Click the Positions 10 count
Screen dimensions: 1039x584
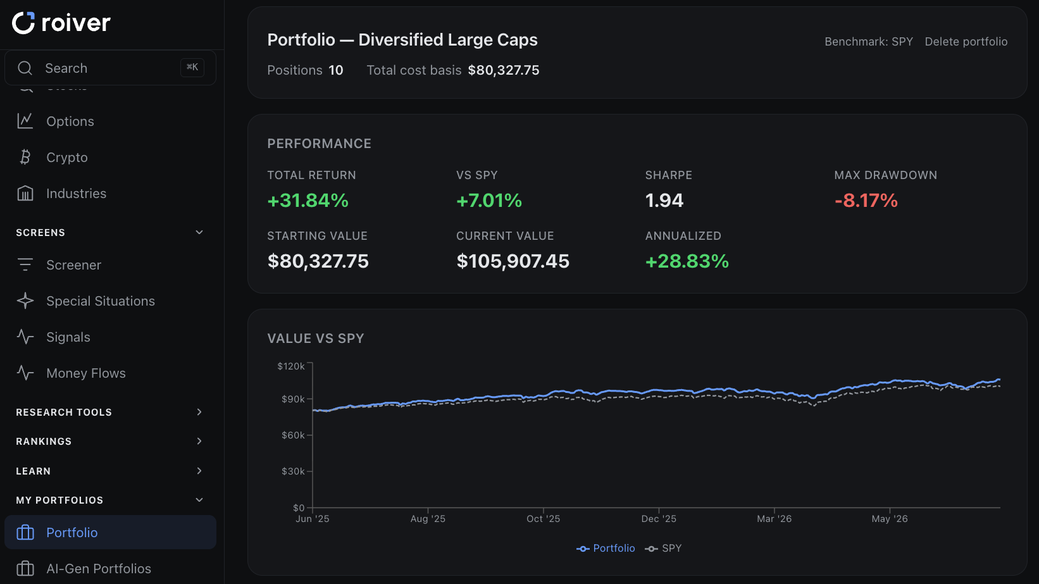[x=305, y=70]
